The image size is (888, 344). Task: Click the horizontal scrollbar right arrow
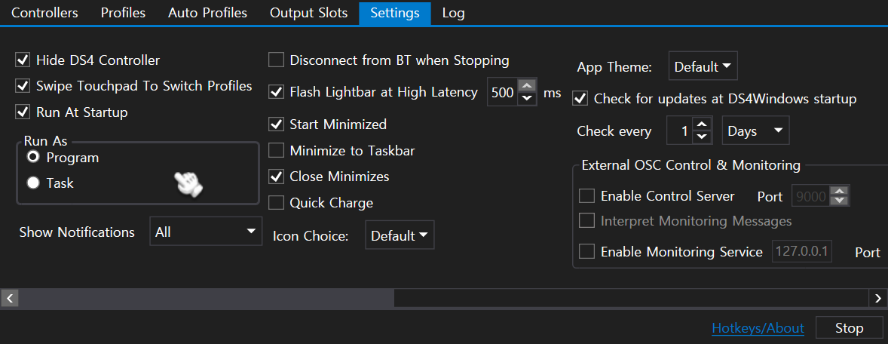pyautogui.click(x=877, y=297)
